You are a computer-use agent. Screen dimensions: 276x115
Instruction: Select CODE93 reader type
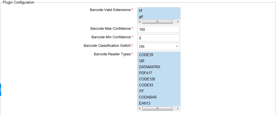pos(159,85)
